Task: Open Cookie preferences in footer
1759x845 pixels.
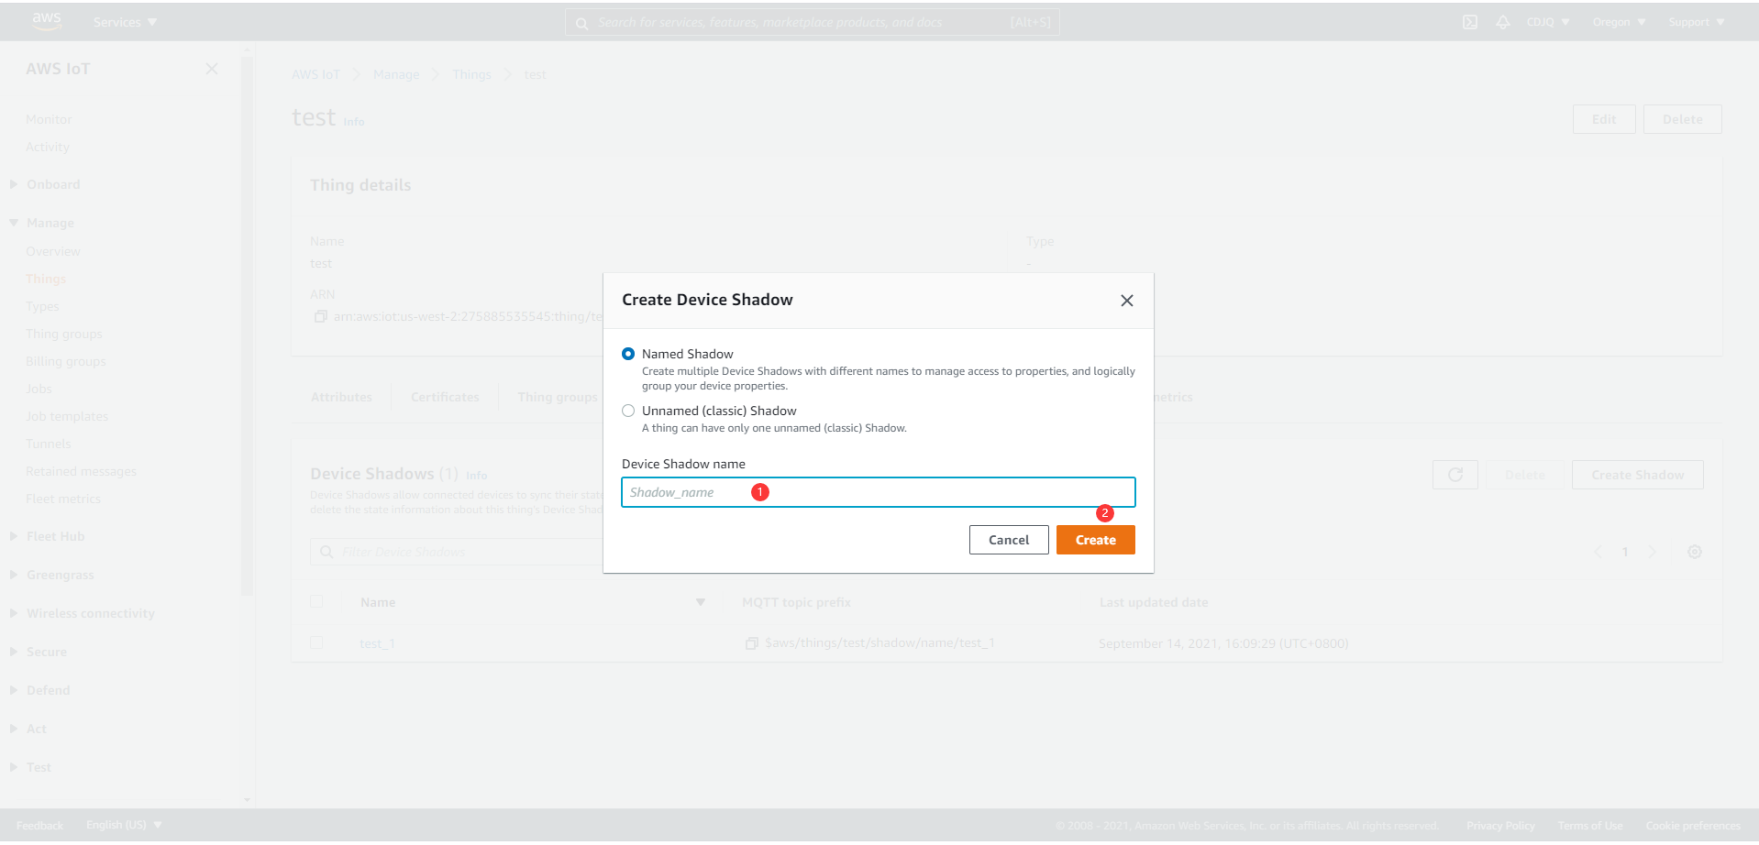Action: click(x=1692, y=826)
